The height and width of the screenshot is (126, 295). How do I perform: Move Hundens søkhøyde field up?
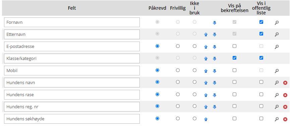pos(206,119)
